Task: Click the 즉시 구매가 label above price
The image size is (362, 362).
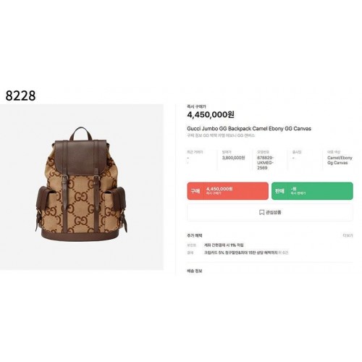Action: [x=196, y=106]
